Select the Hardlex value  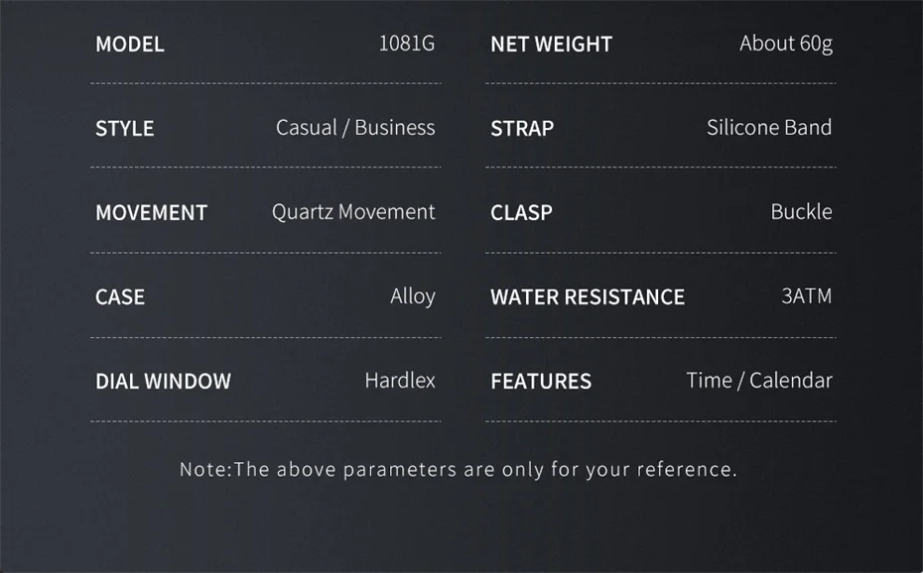pos(400,381)
